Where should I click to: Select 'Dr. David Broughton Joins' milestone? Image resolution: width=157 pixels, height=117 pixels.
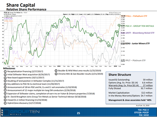coord(47,97)
